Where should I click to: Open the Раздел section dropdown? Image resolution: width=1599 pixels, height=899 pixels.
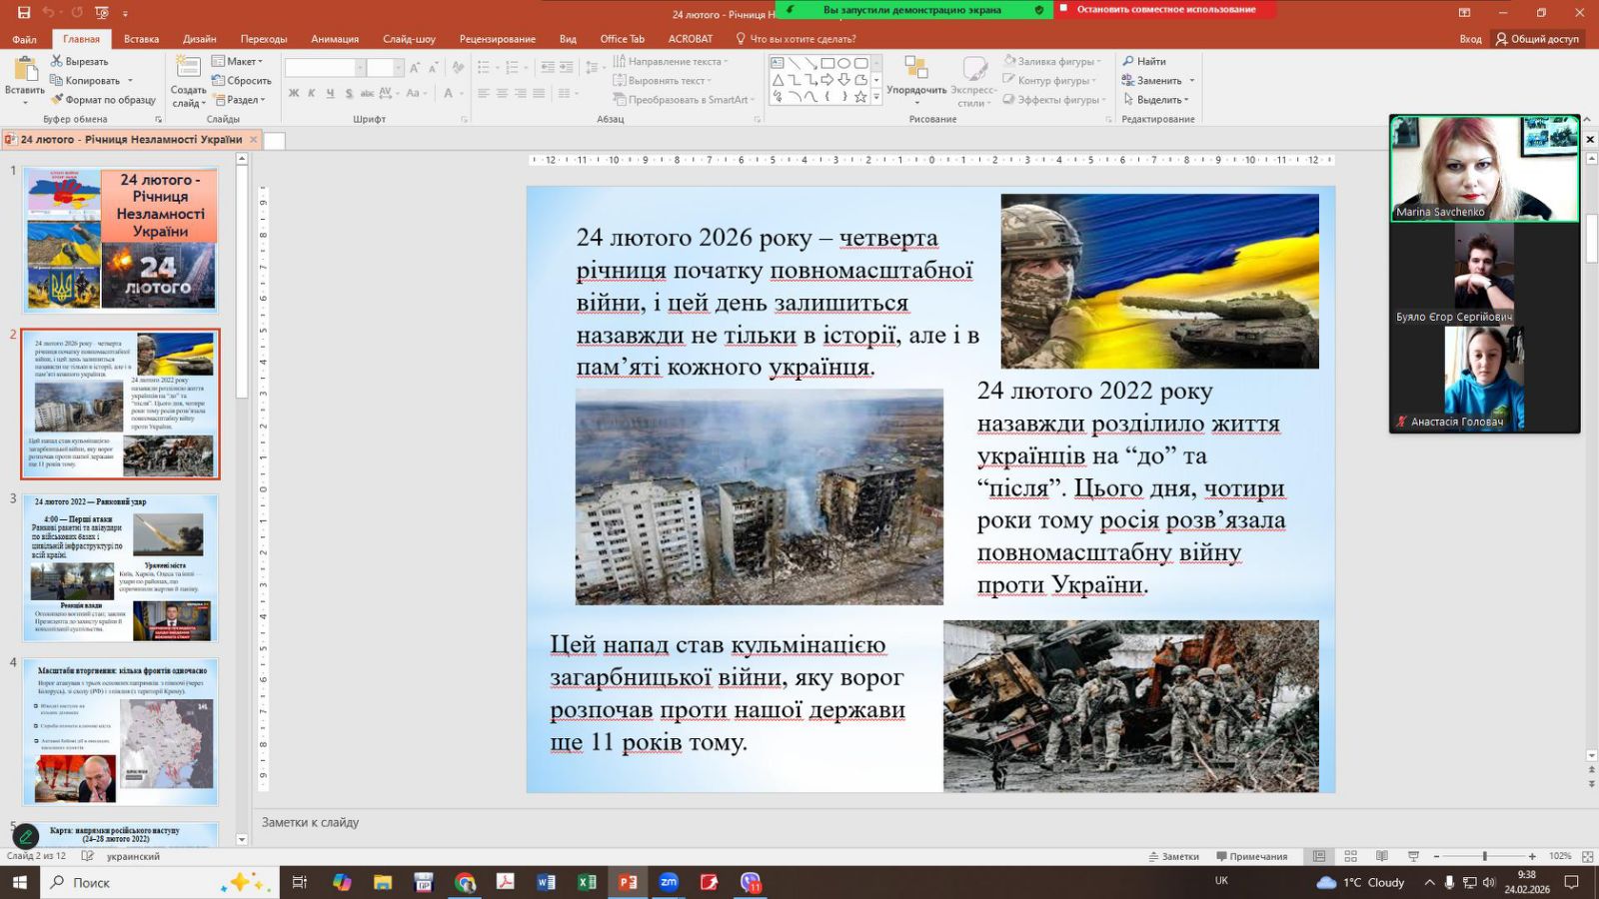click(x=241, y=100)
